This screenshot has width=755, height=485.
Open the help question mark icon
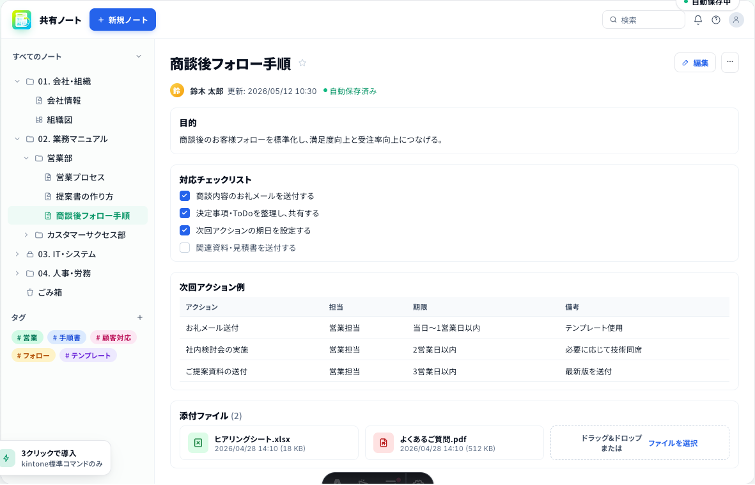(716, 20)
